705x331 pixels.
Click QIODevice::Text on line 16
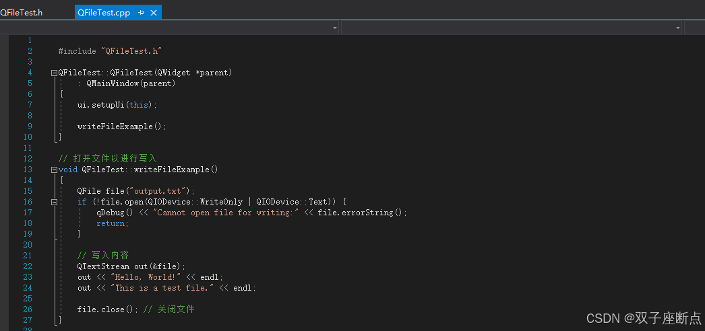click(x=292, y=202)
